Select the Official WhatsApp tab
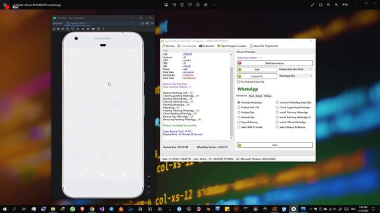 tap(246, 52)
